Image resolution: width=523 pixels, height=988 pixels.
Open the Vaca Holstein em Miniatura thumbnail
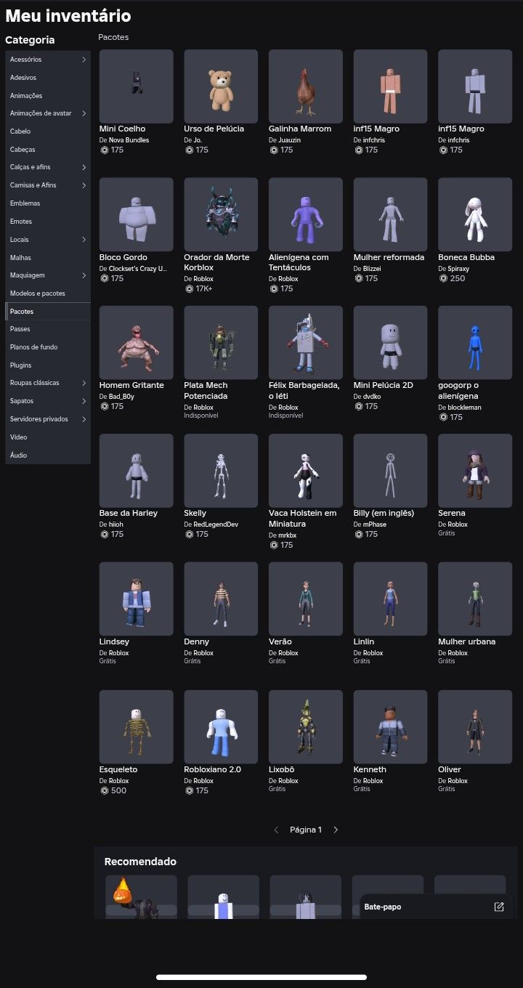(306, 471)
